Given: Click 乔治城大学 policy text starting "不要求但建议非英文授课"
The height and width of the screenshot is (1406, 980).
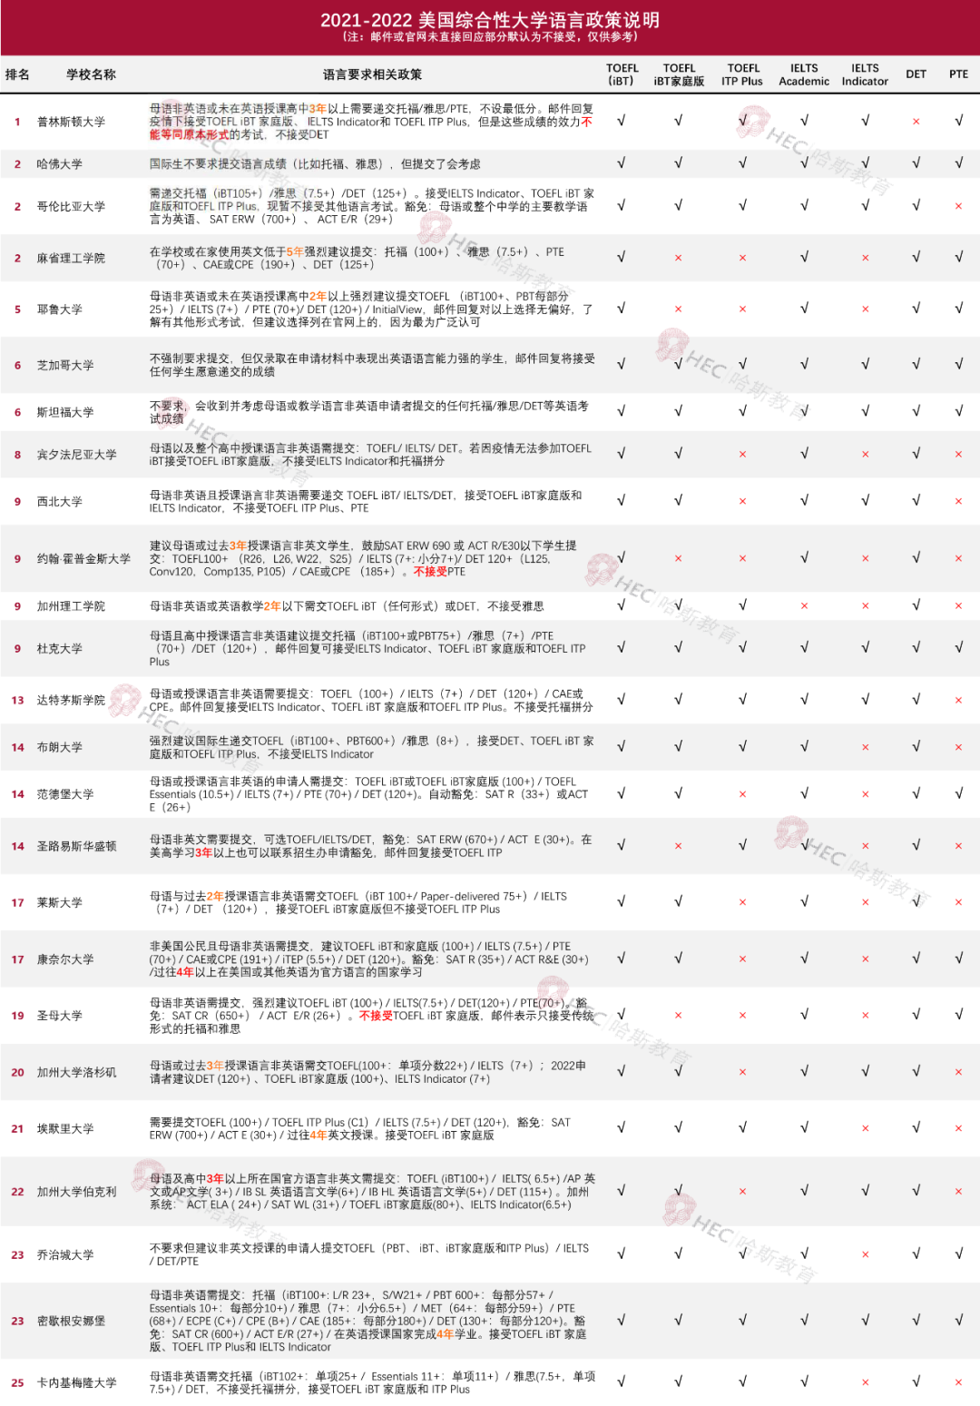Looking at the screenshot, I should pos(369,1254).
